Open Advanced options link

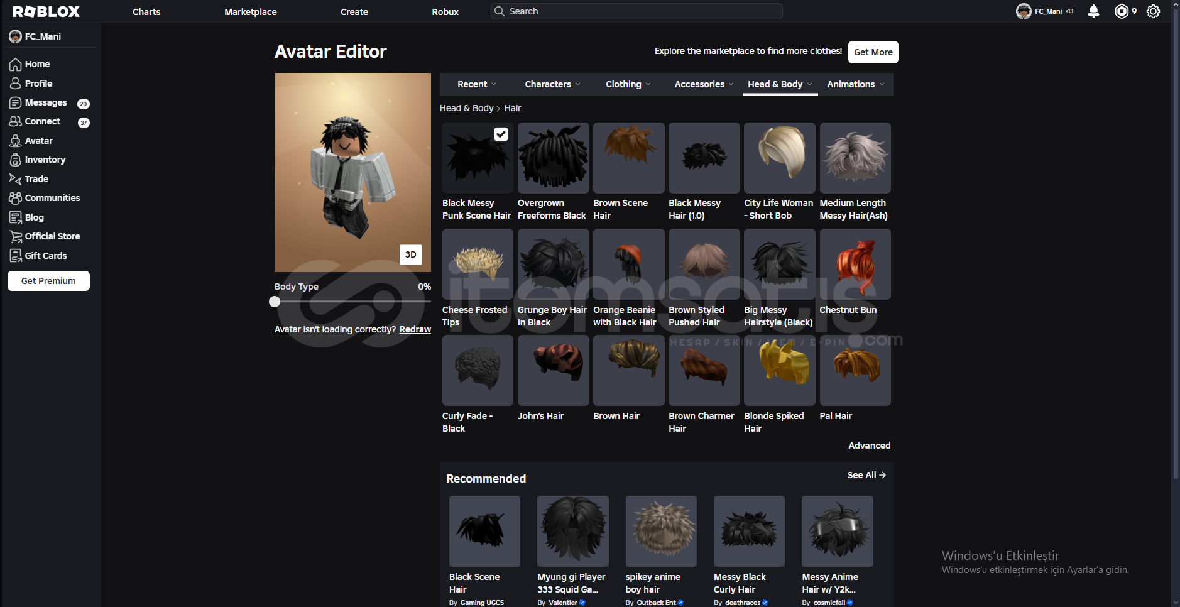tap(870, 446)
